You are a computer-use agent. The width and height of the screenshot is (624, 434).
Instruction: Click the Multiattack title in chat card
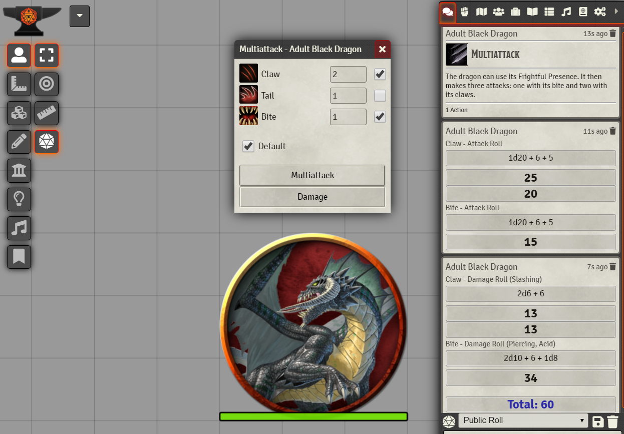(x=495, y=54)
